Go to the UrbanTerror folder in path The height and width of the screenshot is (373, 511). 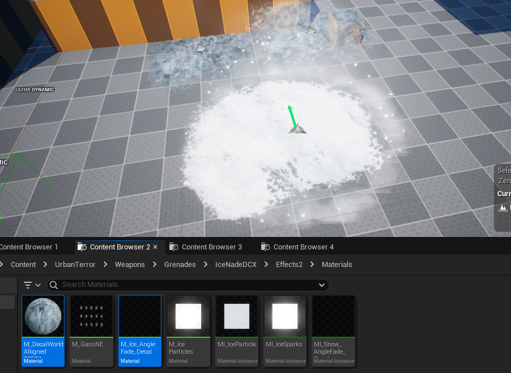click(x=75, y=265)
